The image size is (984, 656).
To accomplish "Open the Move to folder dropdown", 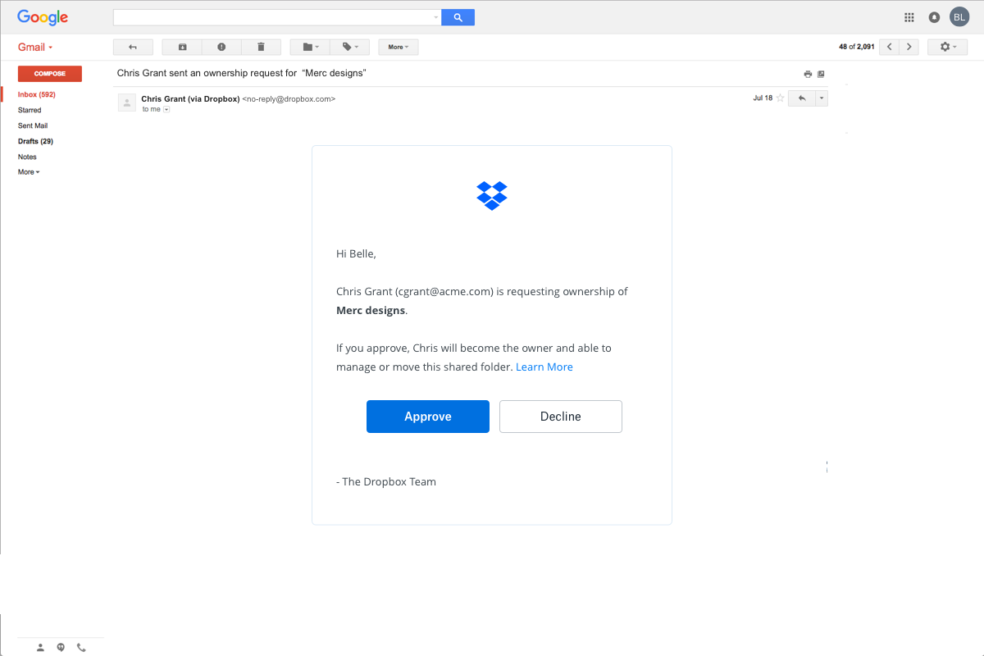I will coord(310,47).
